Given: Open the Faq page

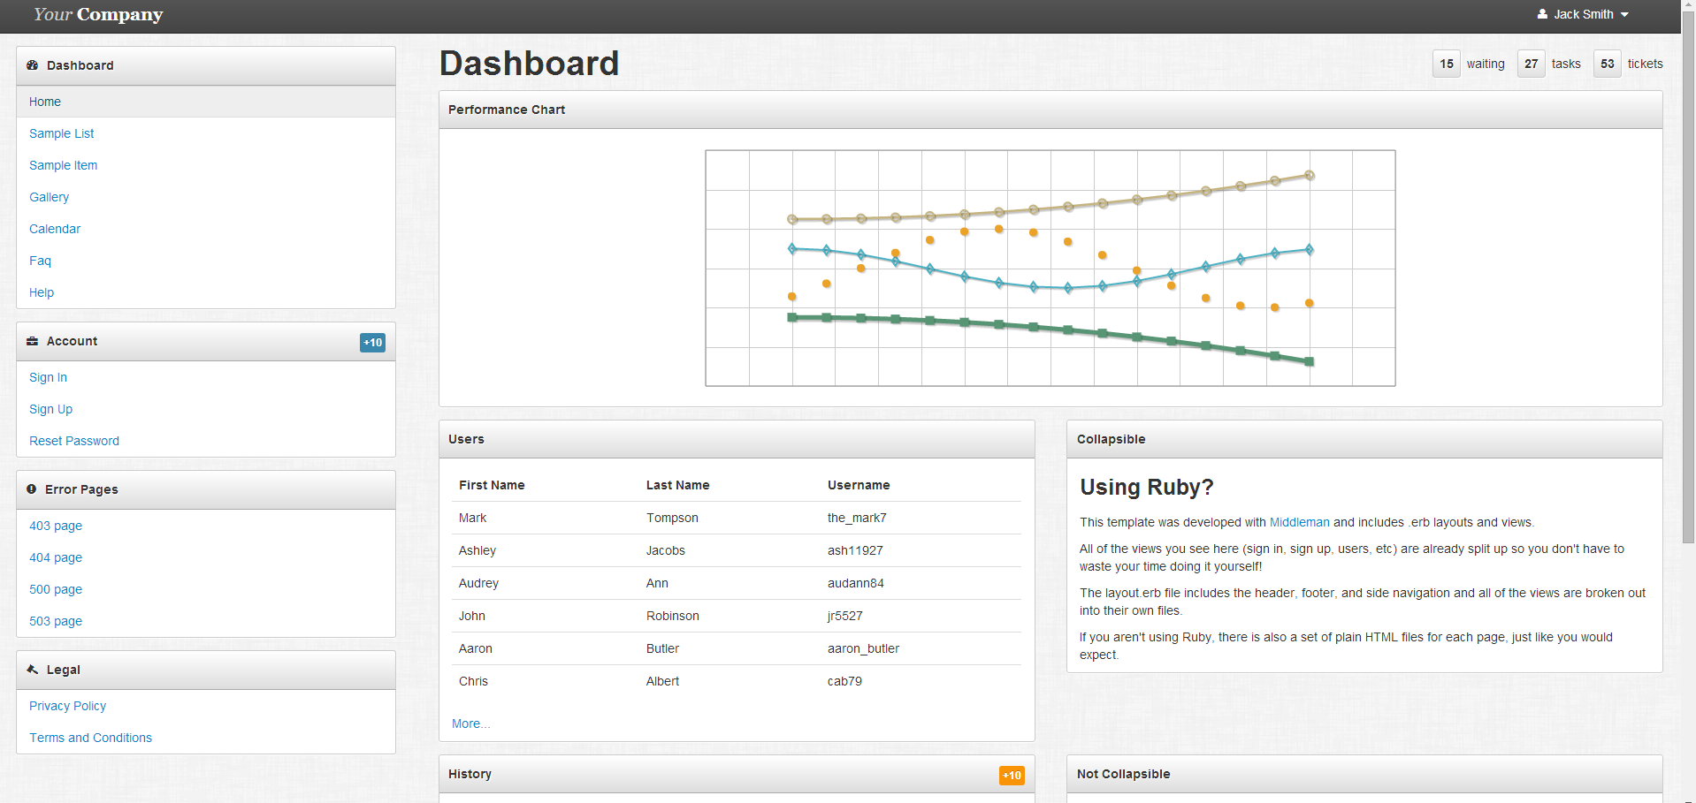Looking at the screenshot, I should (40, 261).
